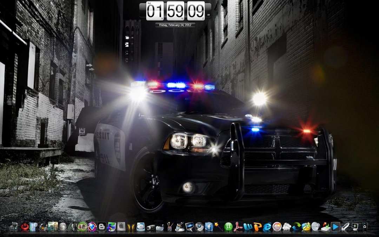
Task: Open the colosseum round dock icon
Action: [277, 226]
